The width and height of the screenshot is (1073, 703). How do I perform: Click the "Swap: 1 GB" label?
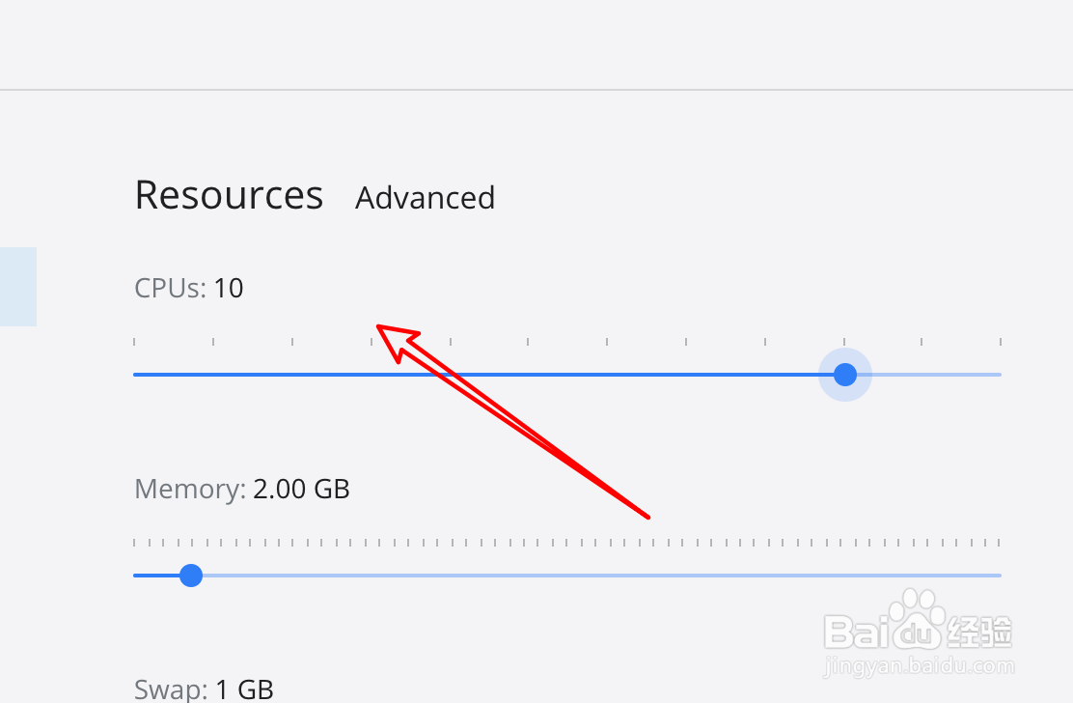[x=204, y=689]
